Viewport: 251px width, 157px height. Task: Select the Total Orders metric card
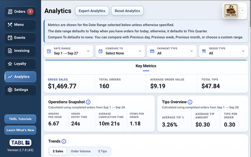click(120, 84)
